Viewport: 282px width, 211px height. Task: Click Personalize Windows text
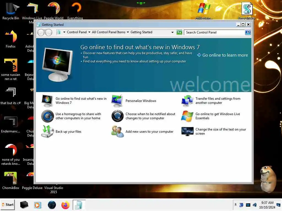coord(141,101)
